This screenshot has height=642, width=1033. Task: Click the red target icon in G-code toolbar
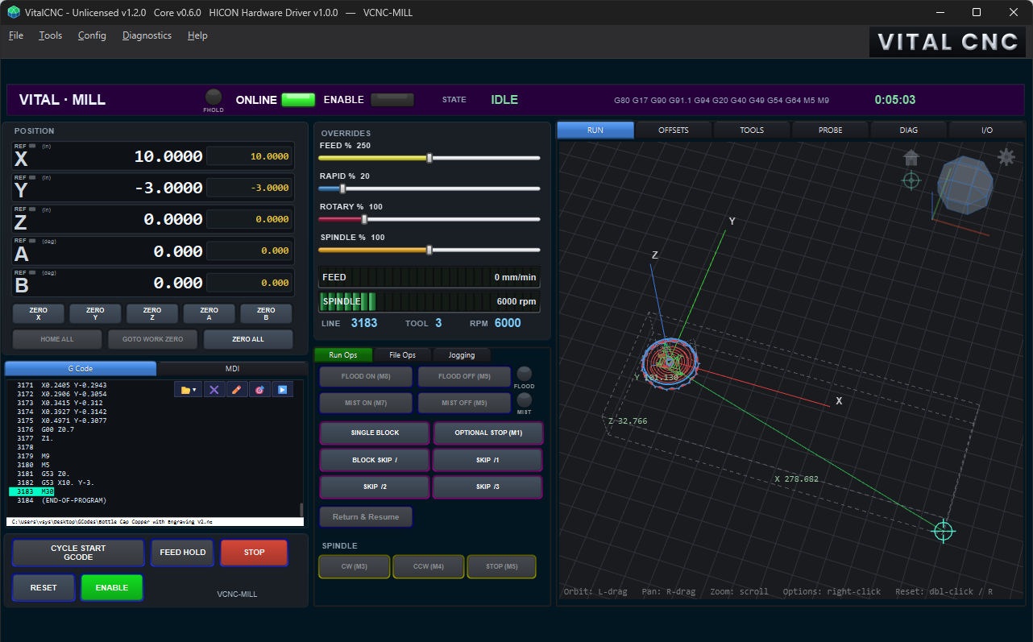pos(259,390)
